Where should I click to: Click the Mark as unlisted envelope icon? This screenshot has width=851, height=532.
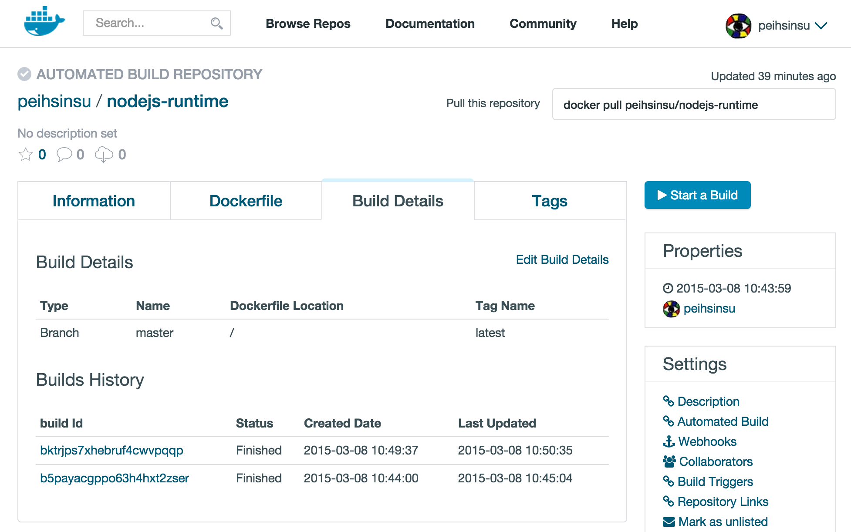pos(669,522)
